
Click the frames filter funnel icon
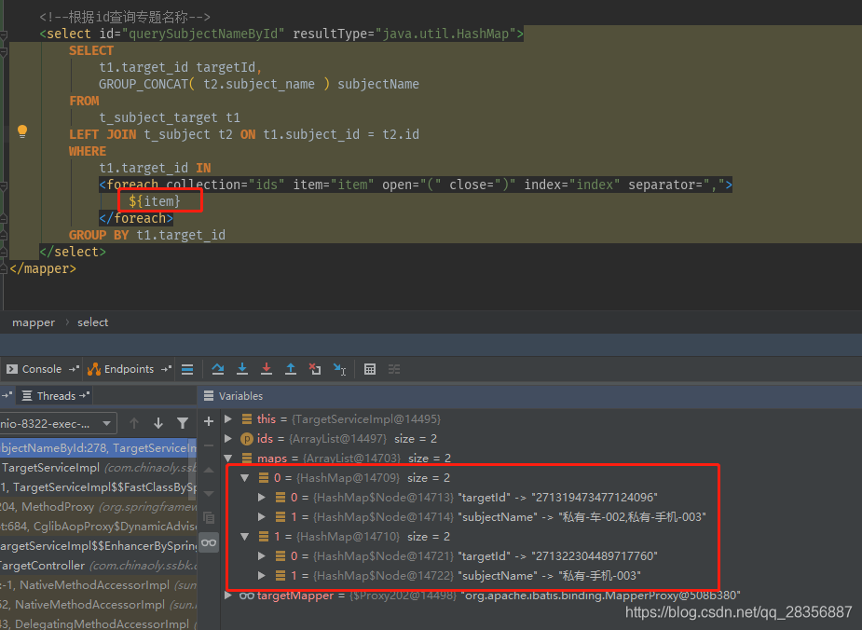coord(183,423)
